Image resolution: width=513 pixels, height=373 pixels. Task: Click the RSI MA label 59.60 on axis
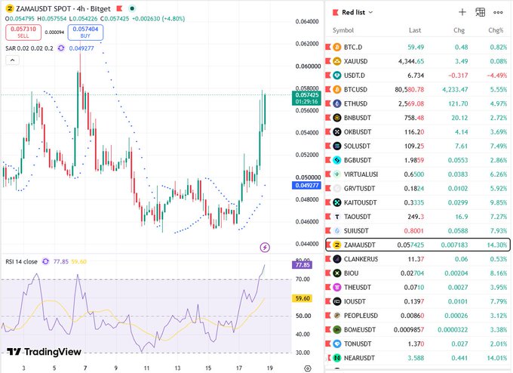coord(302,298)
